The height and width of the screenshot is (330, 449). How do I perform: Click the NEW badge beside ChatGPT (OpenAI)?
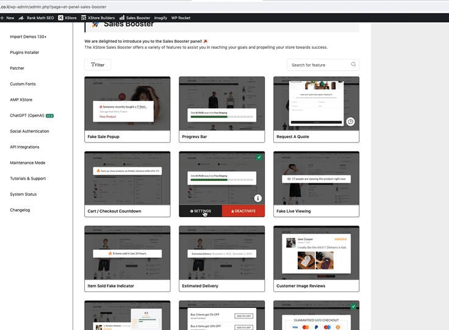pyautogui.click(x=50, y=116)
